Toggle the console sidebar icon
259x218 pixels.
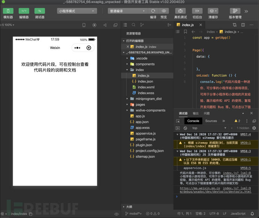[x=178, y=128]
